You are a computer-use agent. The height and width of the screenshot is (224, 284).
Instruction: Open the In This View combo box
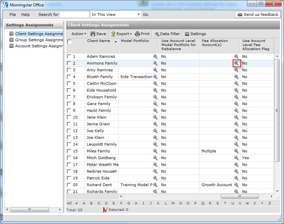115,15
